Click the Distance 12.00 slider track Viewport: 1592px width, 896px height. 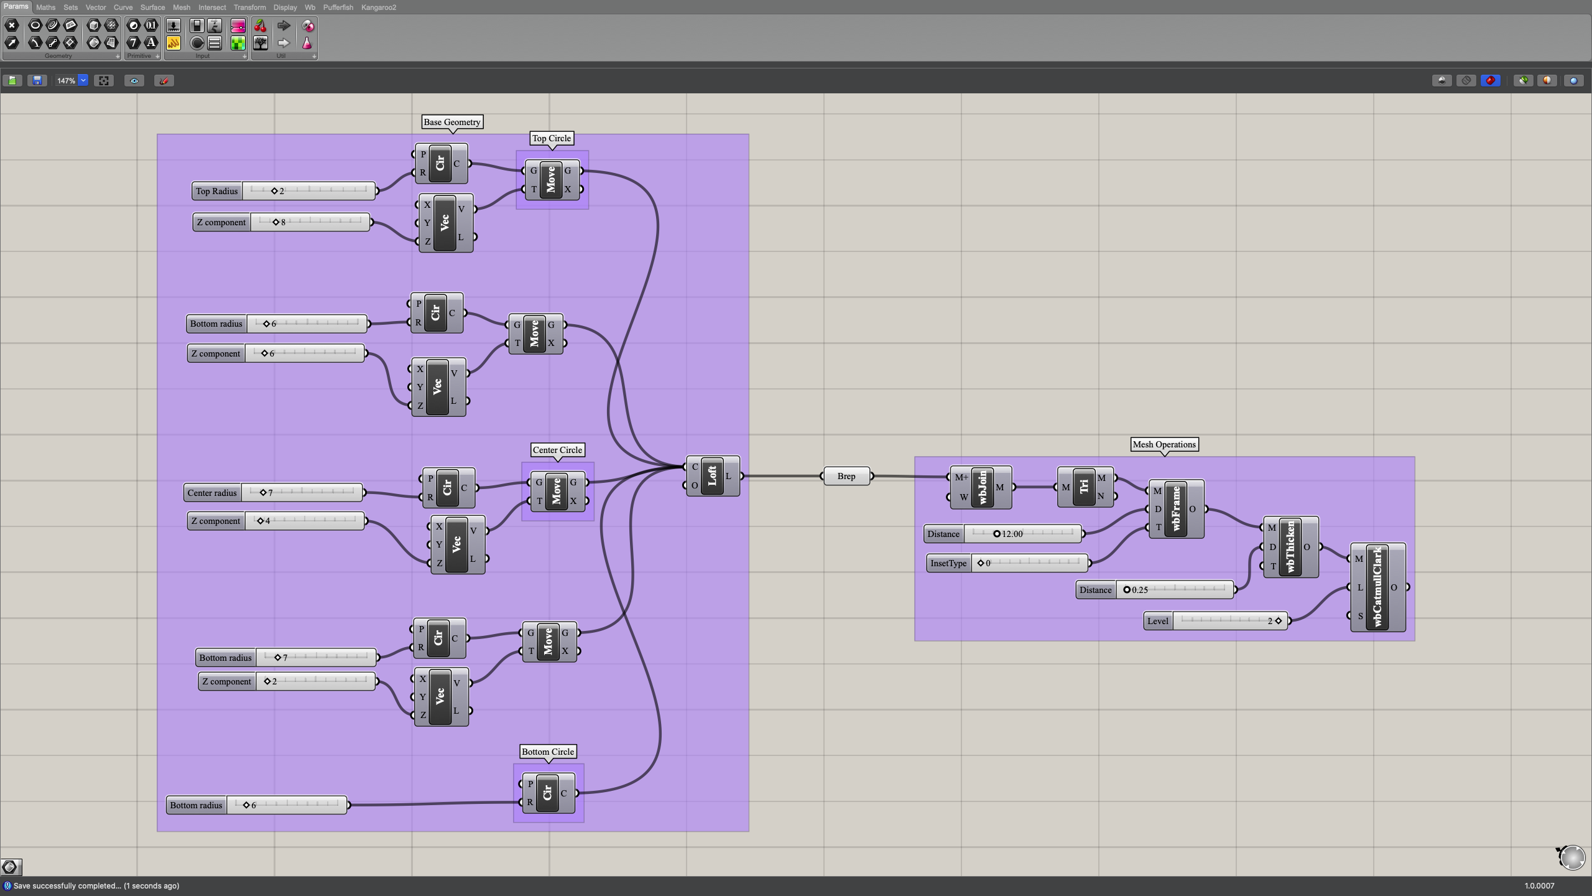[x=1022, y=534]
